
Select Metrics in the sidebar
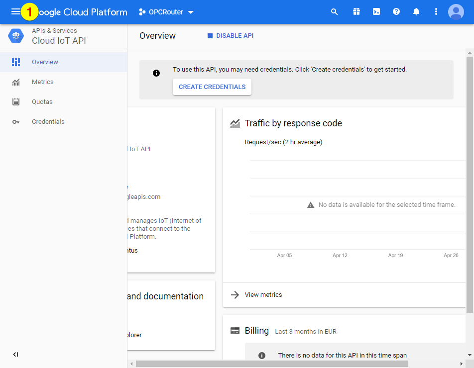(x=43, y=82)
